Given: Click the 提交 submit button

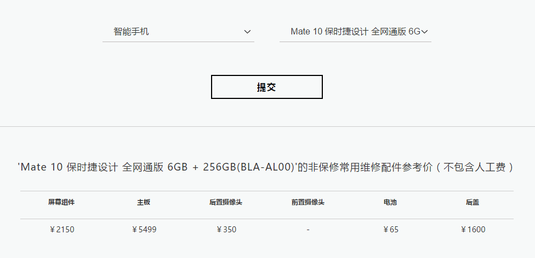Looking at the screenshot, I should 267,87.
